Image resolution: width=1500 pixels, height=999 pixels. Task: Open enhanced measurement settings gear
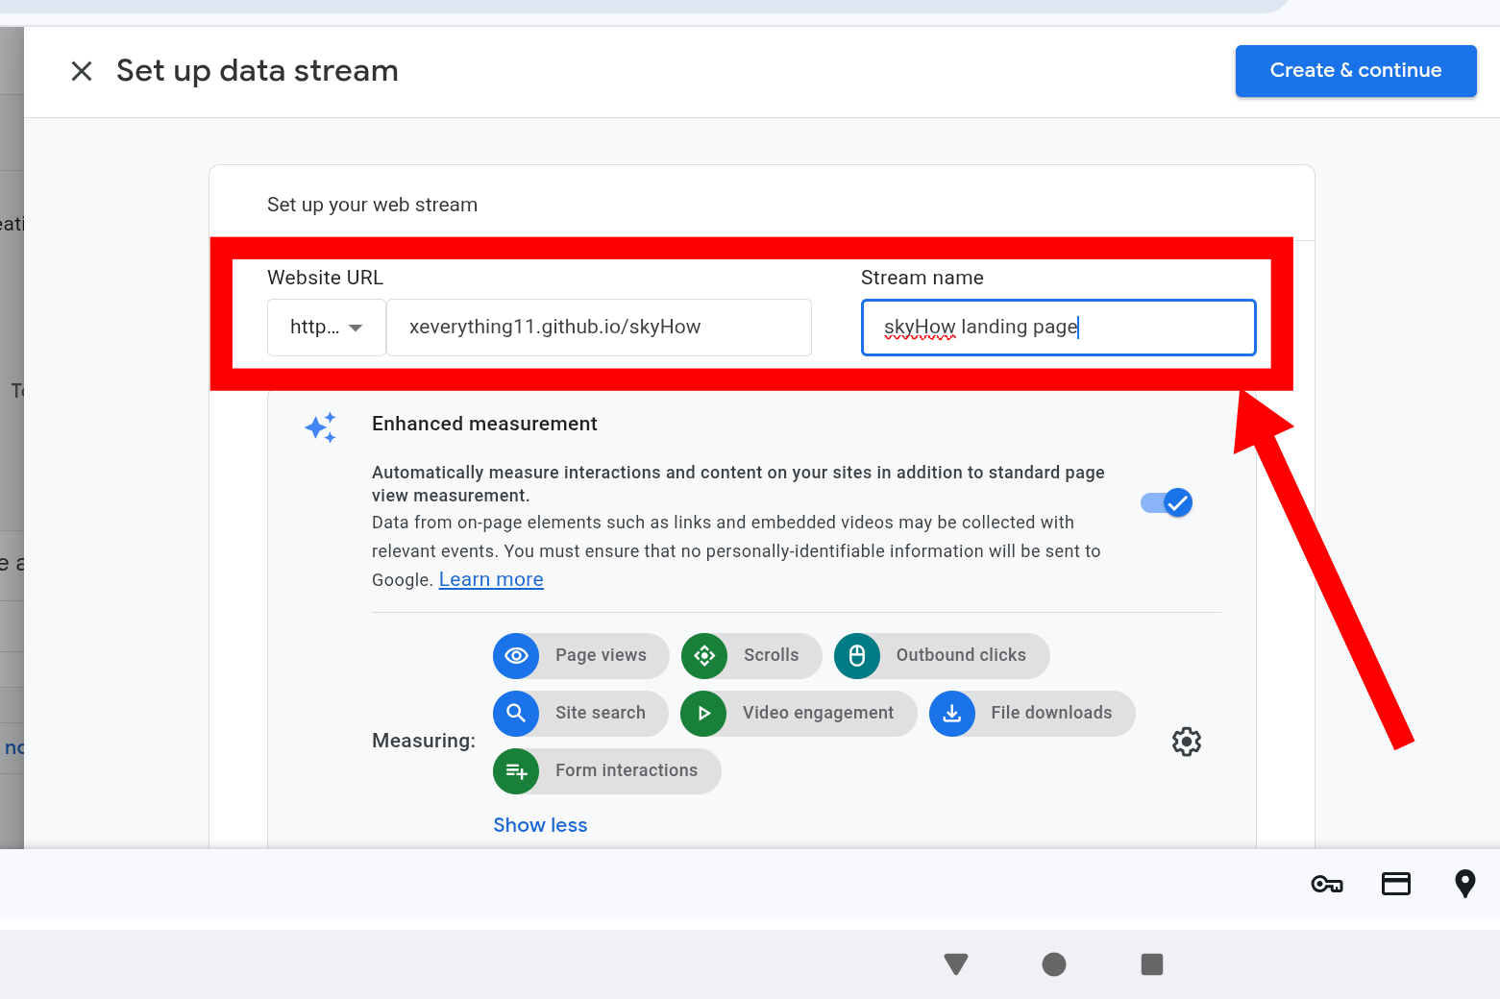[x=1187, y=742]
